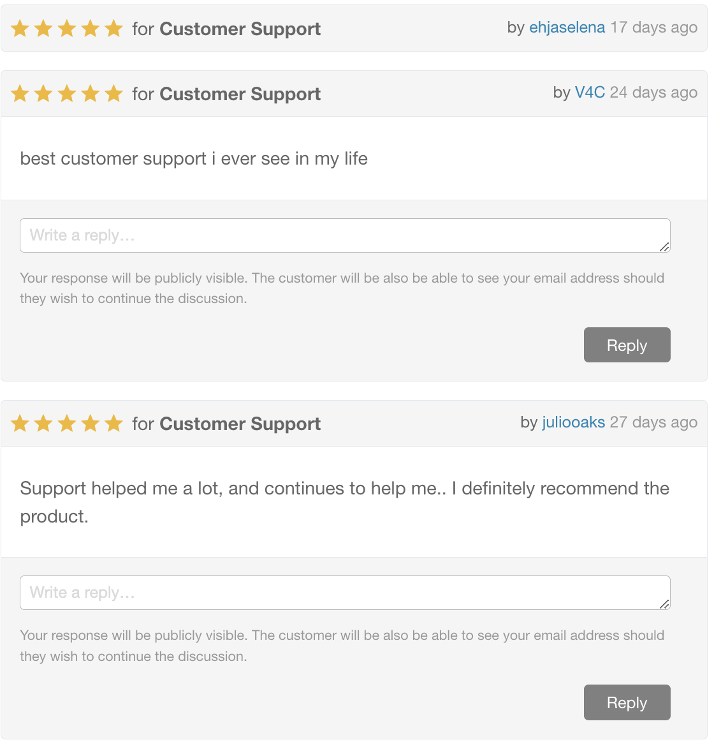Image resolution: width=714 pixels, height=749 pixels.
Task: Click the fifth star in ehjaselena's review
Action: [x=113, y=29]
